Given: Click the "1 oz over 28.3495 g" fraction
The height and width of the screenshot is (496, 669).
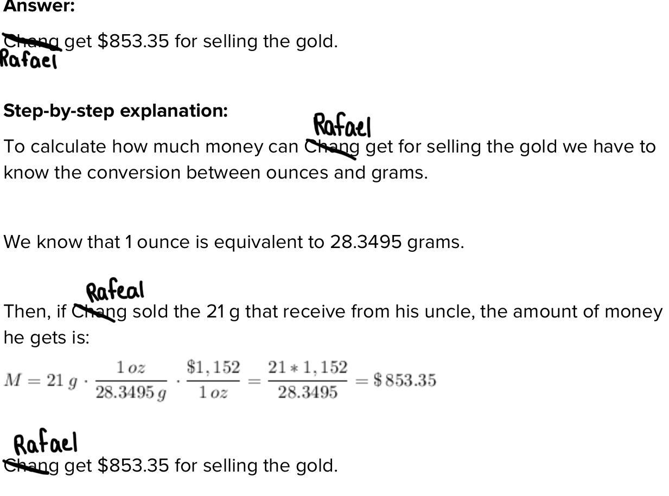Looking at the screenshot, I should point(131,380).
